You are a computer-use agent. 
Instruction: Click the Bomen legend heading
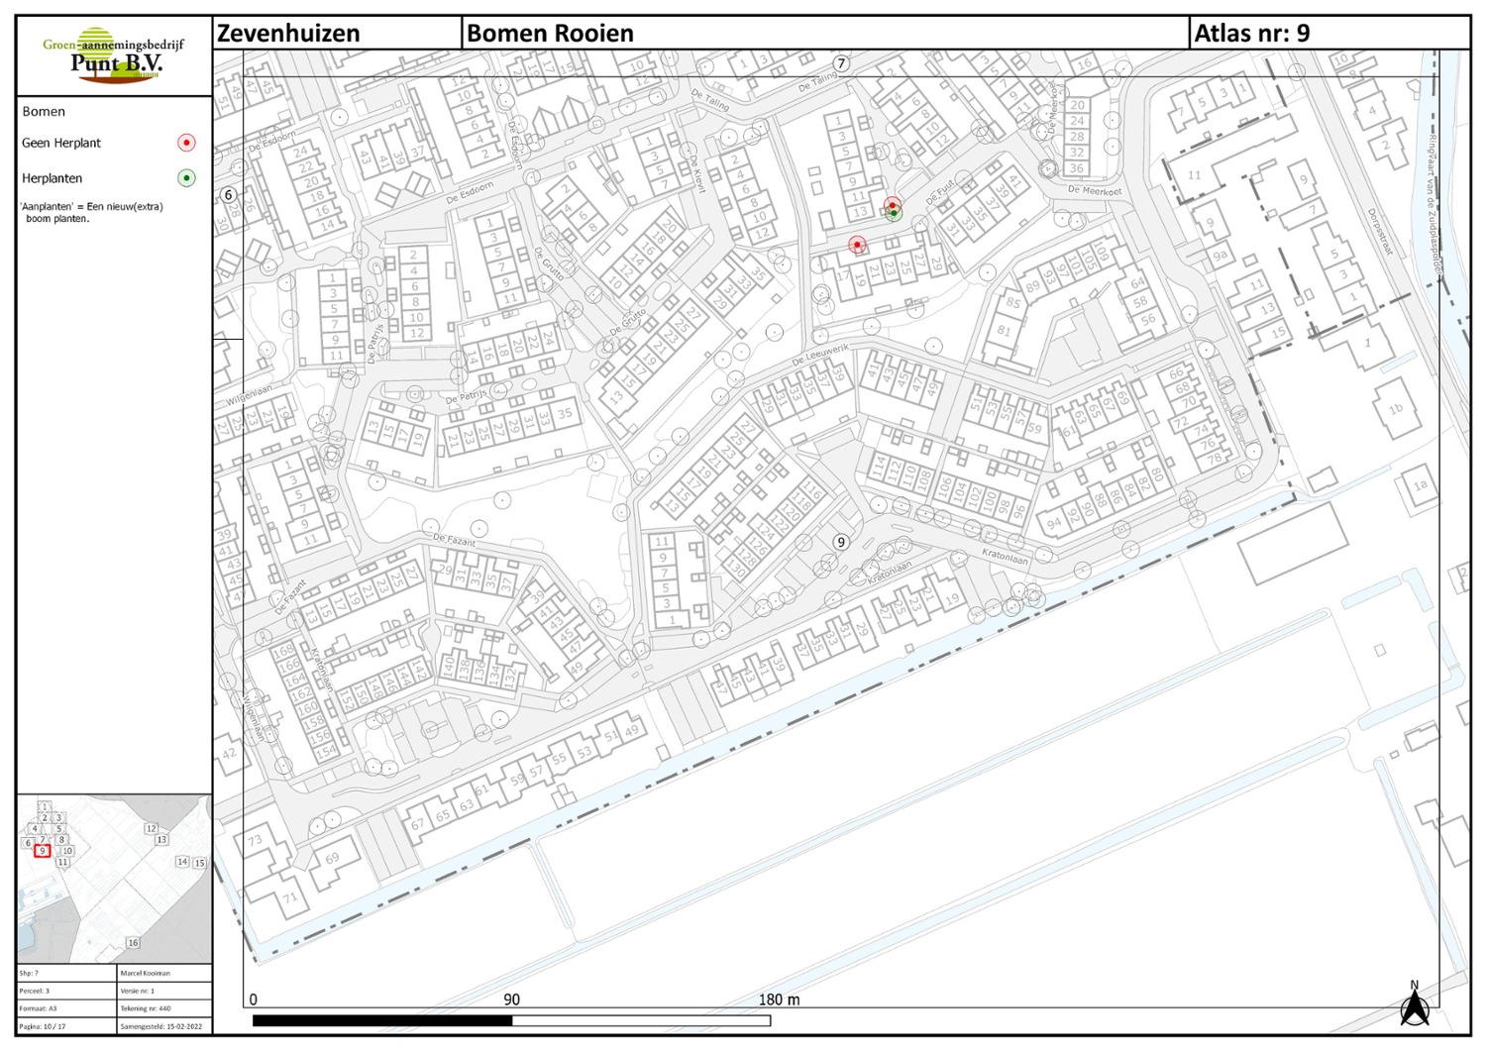click(x=44, y=112)
